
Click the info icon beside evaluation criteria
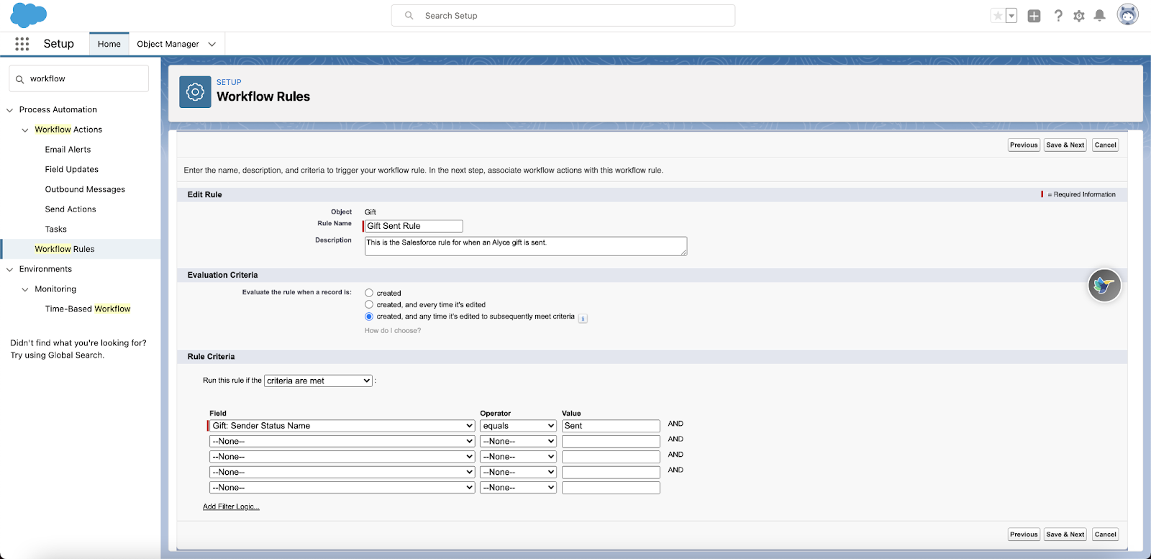[583, 318]
